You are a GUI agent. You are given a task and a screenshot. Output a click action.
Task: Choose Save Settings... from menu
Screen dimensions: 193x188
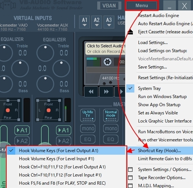pyautogui.click(x=153, y=67)
